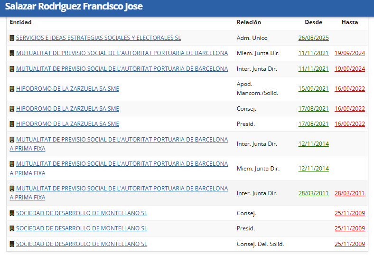Click the start date 15/09/2021
Screen dimensions: 374x256
click(313, 89)
